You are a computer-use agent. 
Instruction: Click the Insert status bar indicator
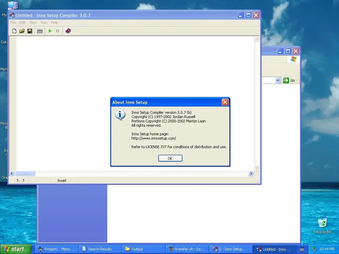pos(62,181)
